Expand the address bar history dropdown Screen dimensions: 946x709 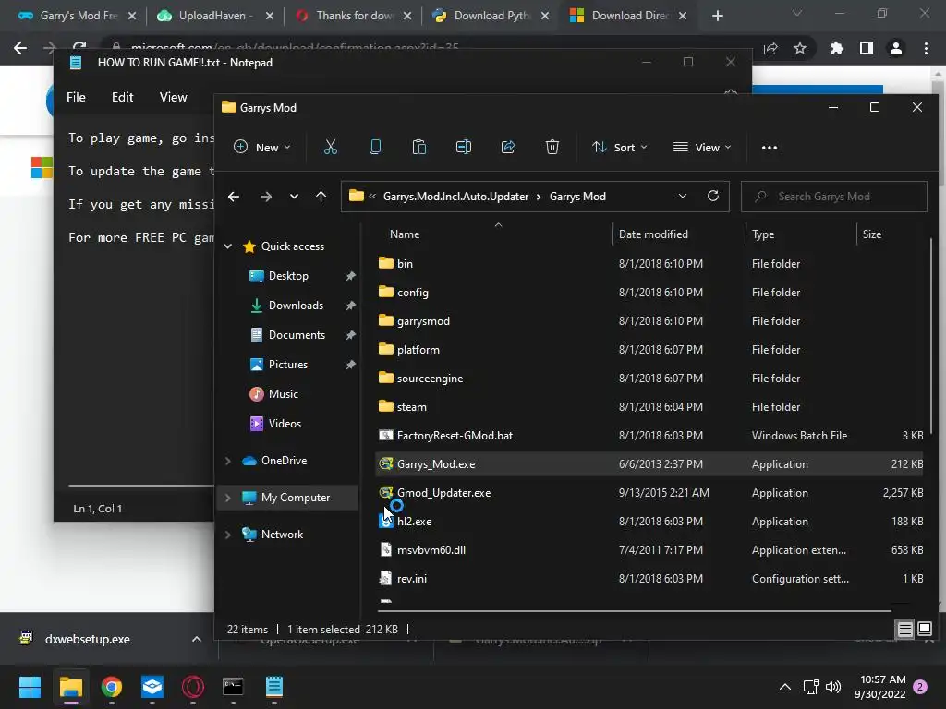683,196
